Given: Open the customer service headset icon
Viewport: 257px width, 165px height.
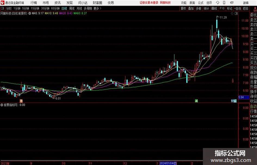Looking at the screenshot, I should point(218,3).
